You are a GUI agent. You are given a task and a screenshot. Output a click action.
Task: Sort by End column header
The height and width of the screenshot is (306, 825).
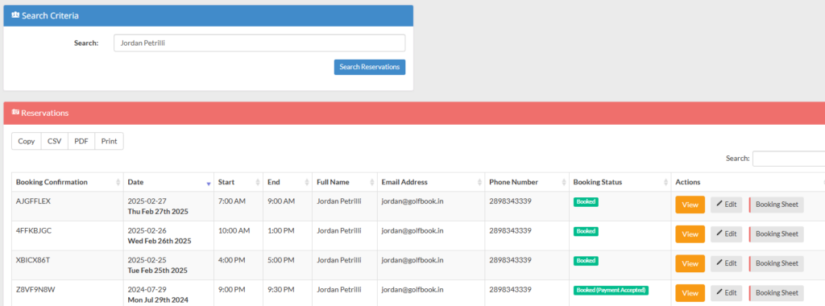288,182
